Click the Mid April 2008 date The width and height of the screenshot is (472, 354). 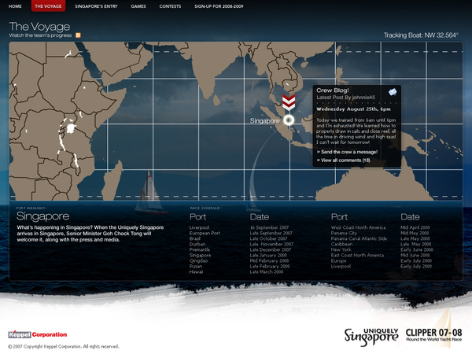(x=415, y=227)
